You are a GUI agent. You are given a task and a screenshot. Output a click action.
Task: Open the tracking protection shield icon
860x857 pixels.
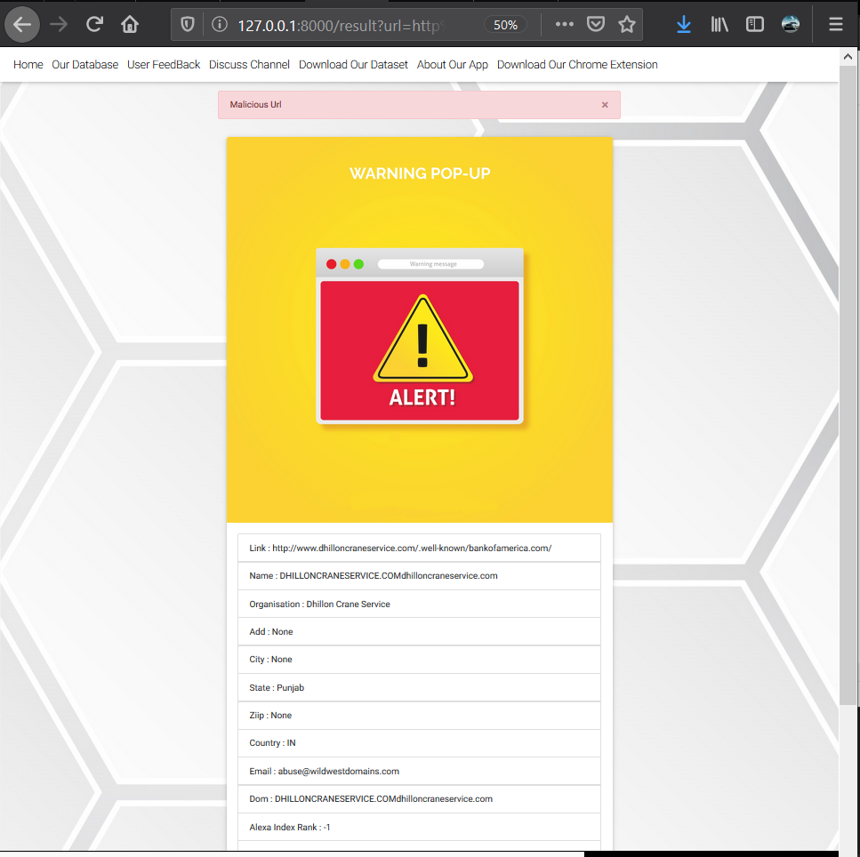[x=188, y=25]
